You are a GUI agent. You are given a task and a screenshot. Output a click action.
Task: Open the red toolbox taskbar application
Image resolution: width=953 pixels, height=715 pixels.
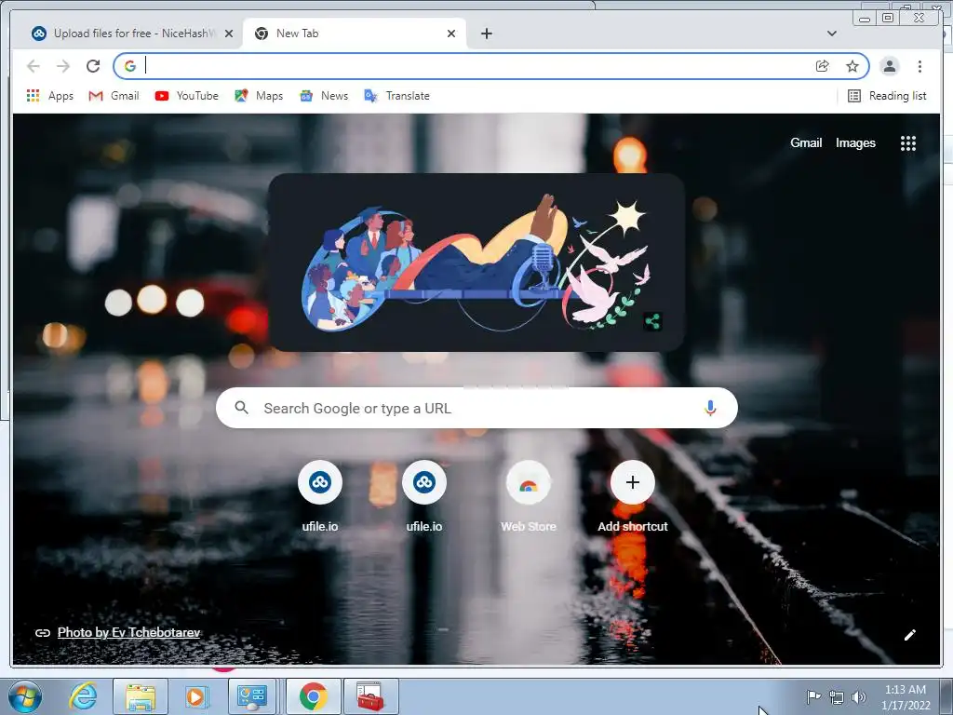click(370, 696)
